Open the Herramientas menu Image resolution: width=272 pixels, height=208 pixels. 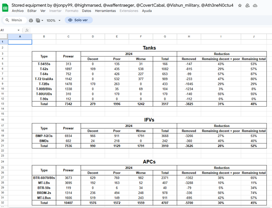coord(105,11)
